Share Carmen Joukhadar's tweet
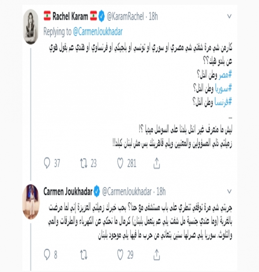Screen dimensions: 259x272 [x=157, y=255]
